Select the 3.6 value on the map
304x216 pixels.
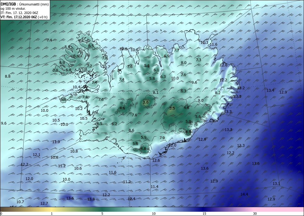point(146,102)
